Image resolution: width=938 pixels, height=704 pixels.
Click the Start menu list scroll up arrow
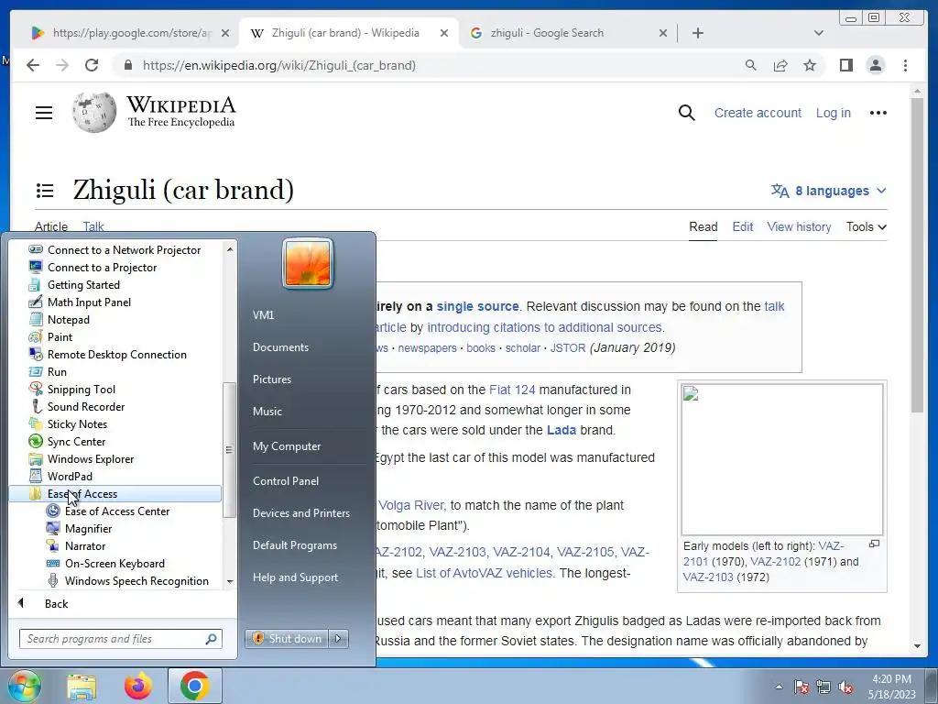pos(230,248)
